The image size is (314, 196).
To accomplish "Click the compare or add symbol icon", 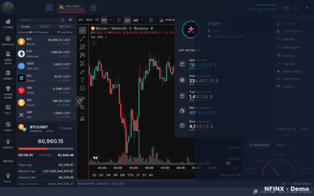I will click(x=151, y=20).
